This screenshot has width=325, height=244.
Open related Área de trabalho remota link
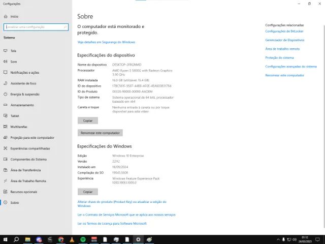[282, 49]
